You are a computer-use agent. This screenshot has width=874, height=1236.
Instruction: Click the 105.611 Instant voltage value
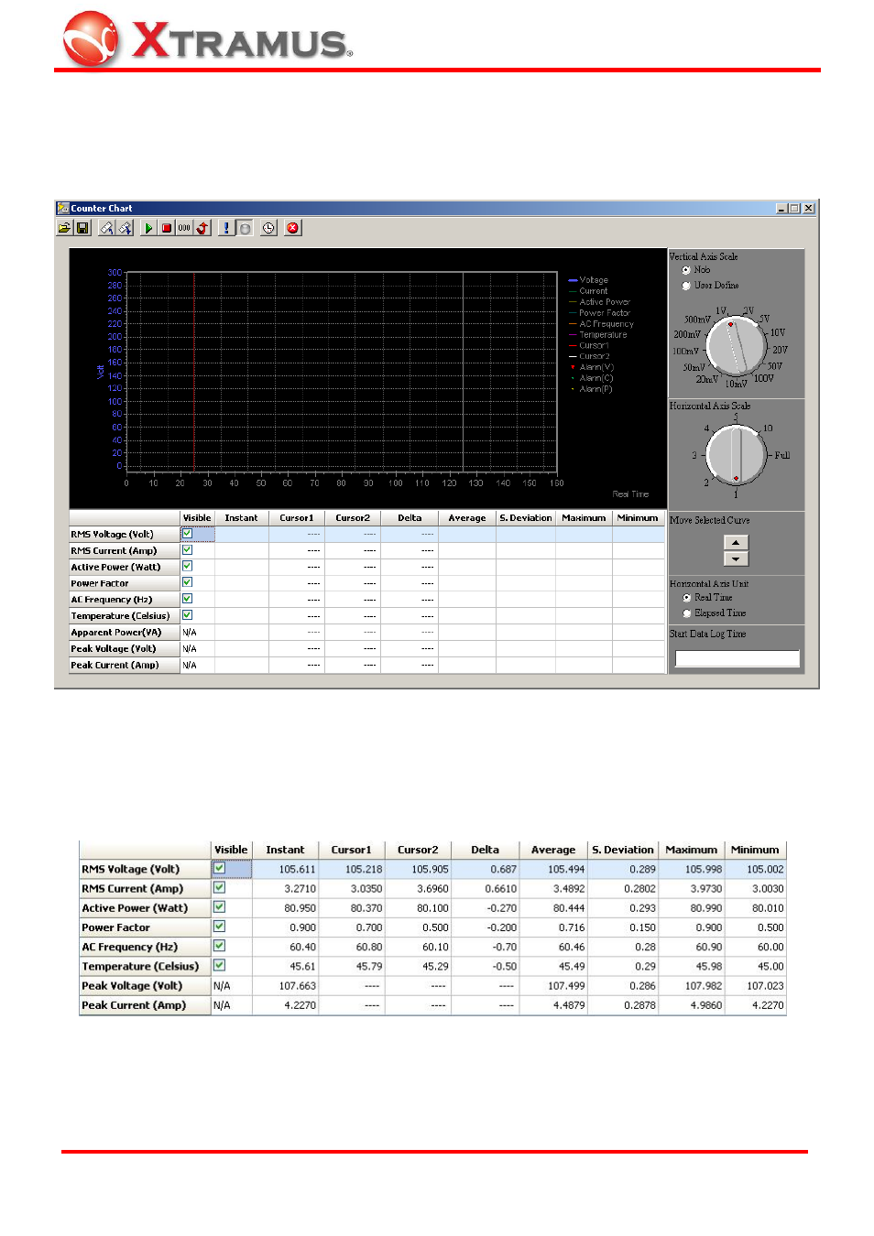click(297, 870)
